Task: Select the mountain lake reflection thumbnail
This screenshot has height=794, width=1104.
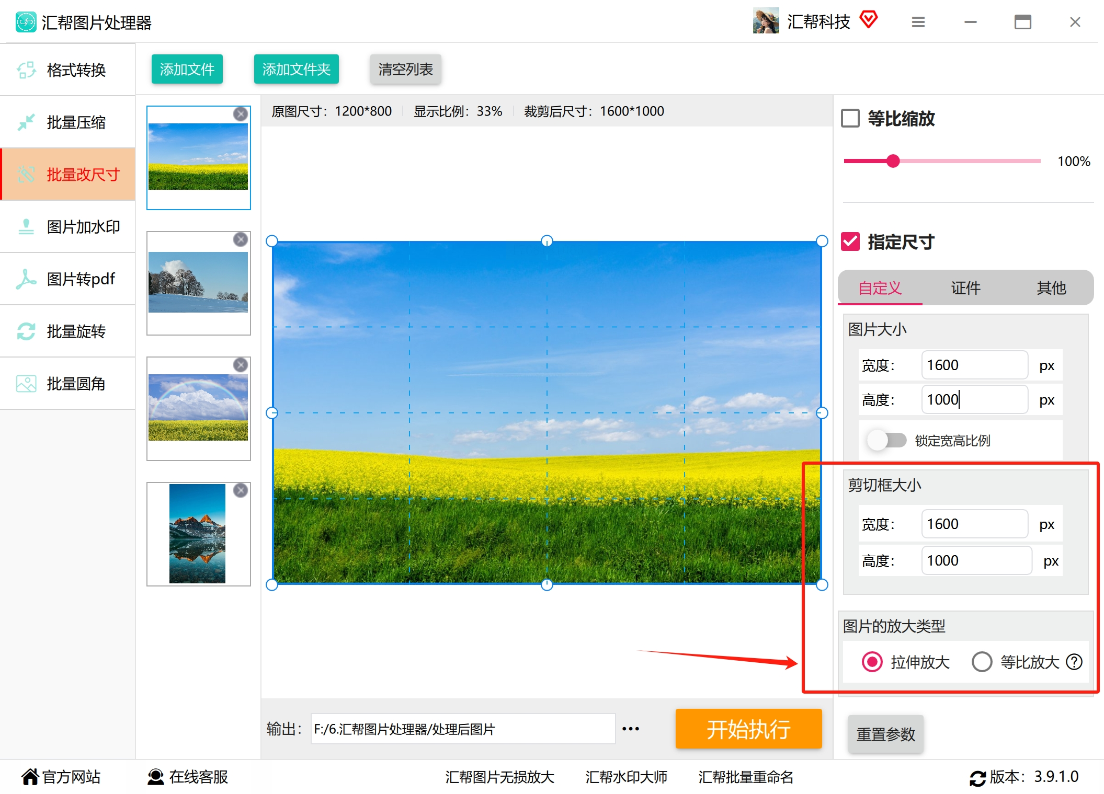Action: pos(198,533)
